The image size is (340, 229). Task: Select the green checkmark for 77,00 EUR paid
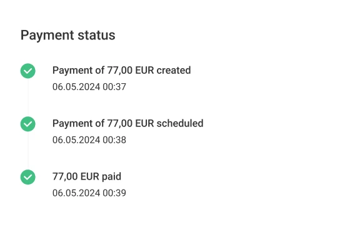tap(28, 177)
